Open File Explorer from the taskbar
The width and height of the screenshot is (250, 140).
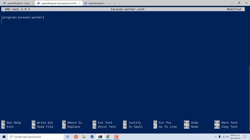(x=84, y=136)
